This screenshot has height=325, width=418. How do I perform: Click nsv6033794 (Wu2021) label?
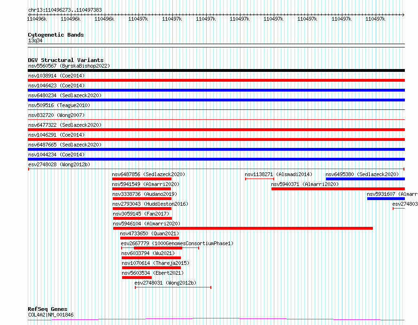(148, 253)
